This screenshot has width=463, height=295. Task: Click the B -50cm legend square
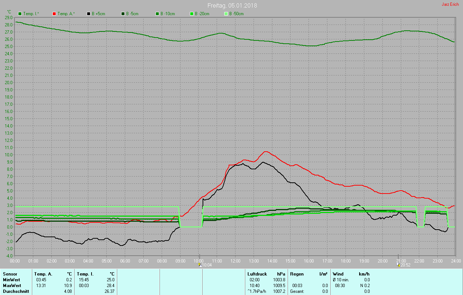(x=226, y=14)
